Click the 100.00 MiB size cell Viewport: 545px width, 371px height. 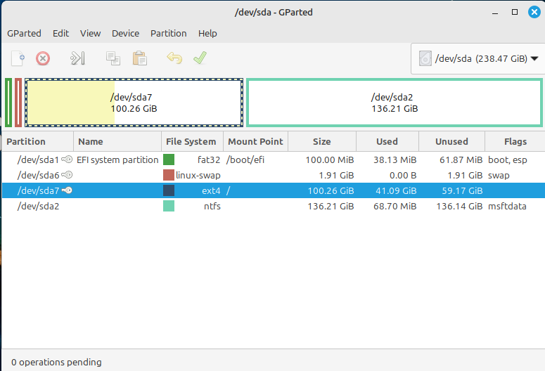point(330,160)
